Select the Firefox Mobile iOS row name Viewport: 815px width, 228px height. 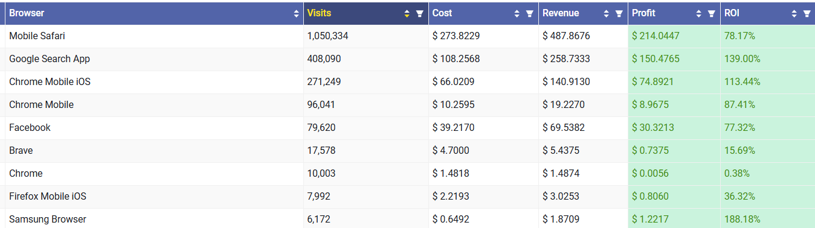[x=48, y=197]
